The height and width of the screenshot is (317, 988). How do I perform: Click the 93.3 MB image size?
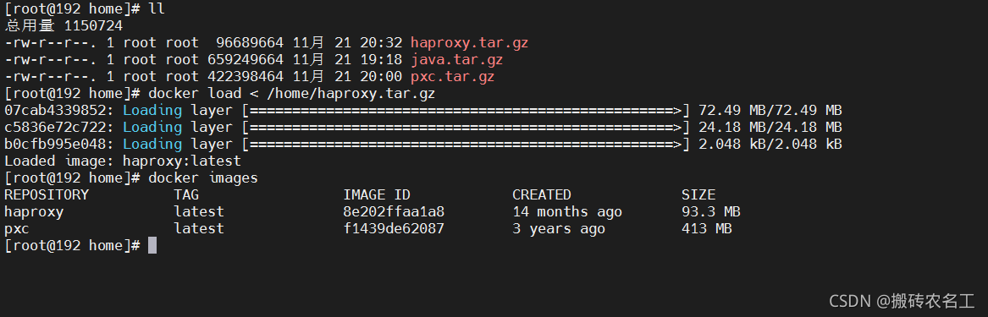(x=711, y=212)
